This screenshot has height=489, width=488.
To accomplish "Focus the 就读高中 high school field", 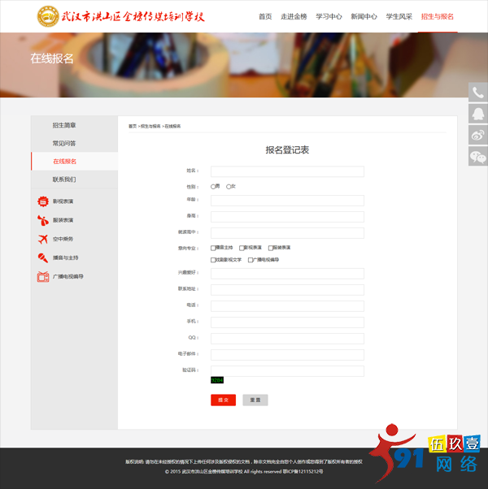I will [287, 233].
